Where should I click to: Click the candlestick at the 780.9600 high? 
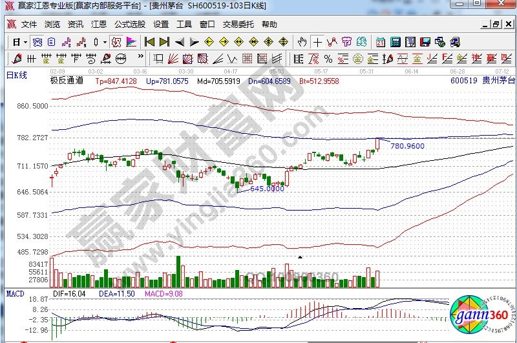click(x=377, y=143)
